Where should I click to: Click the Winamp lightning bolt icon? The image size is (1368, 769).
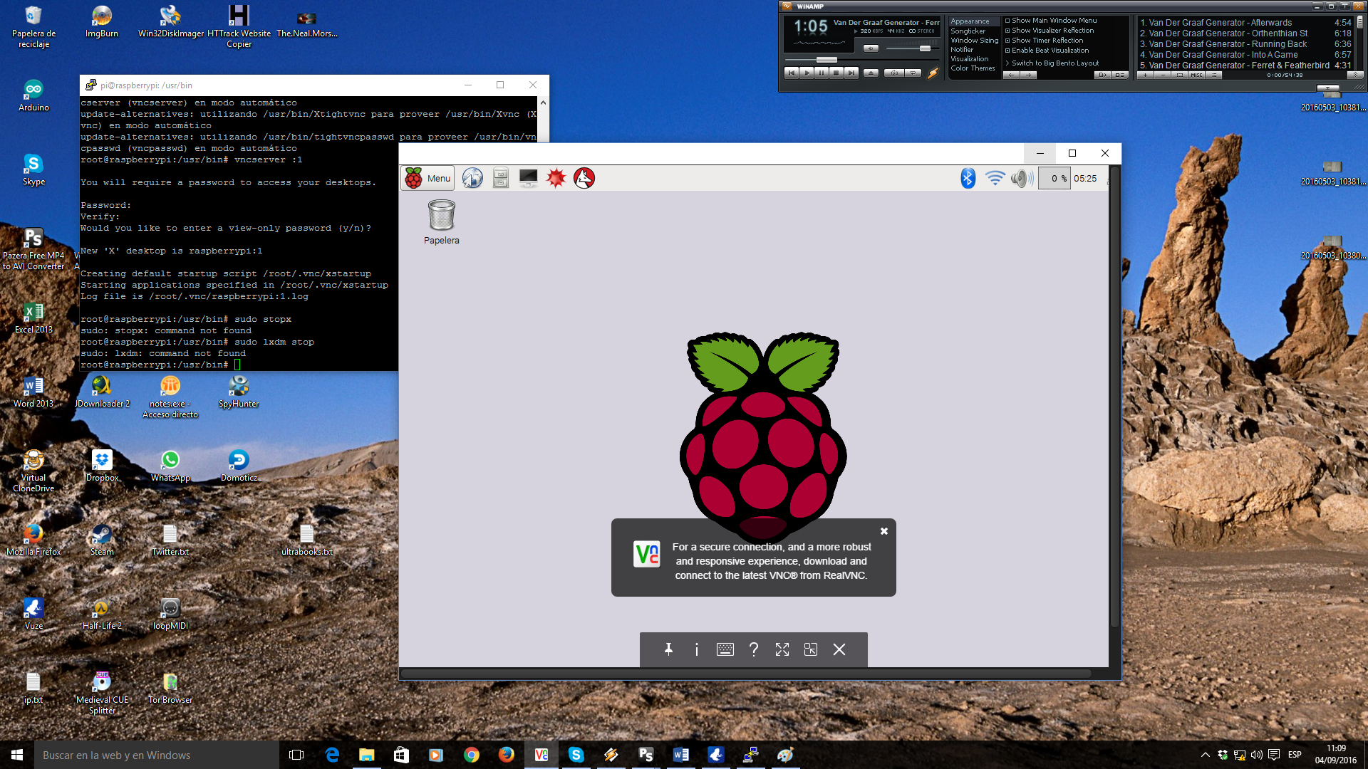(933, 73)
